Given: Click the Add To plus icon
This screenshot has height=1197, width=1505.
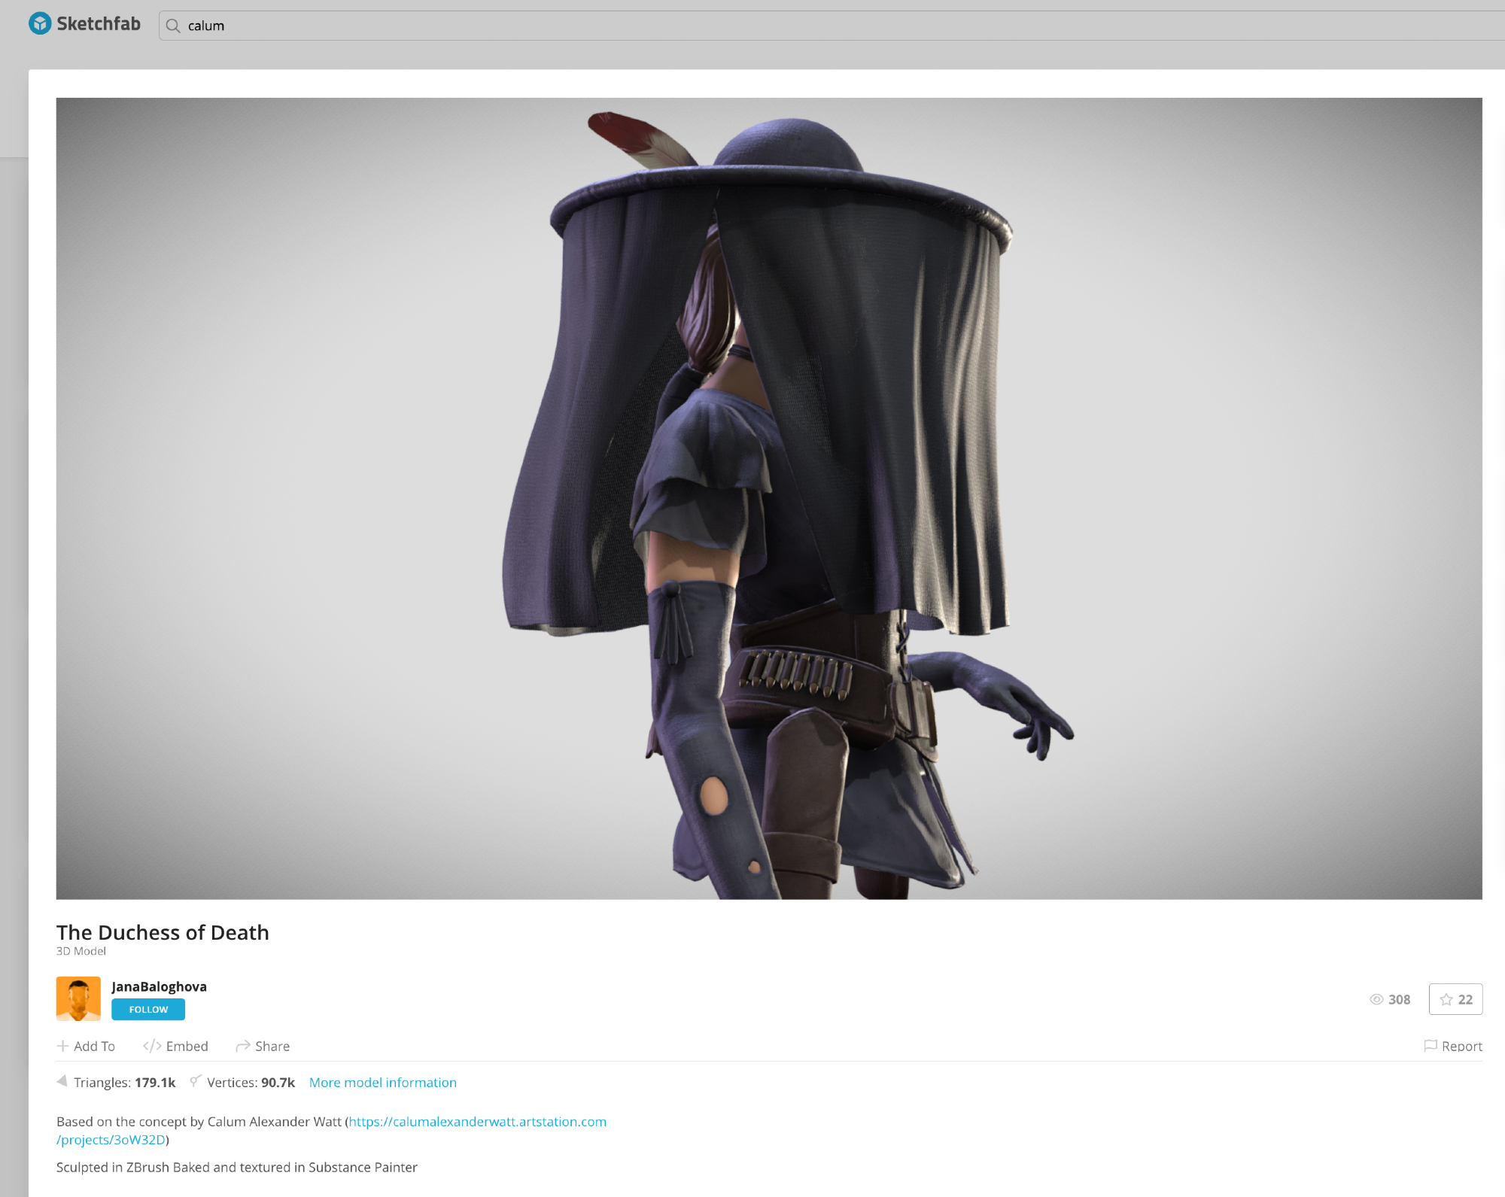Looking at the screenshot, I should point(63,1046).
